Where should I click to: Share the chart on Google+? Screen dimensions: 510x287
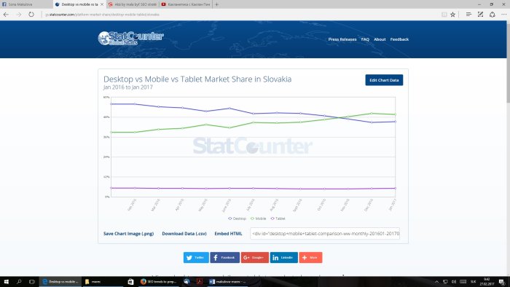(255, 257)
